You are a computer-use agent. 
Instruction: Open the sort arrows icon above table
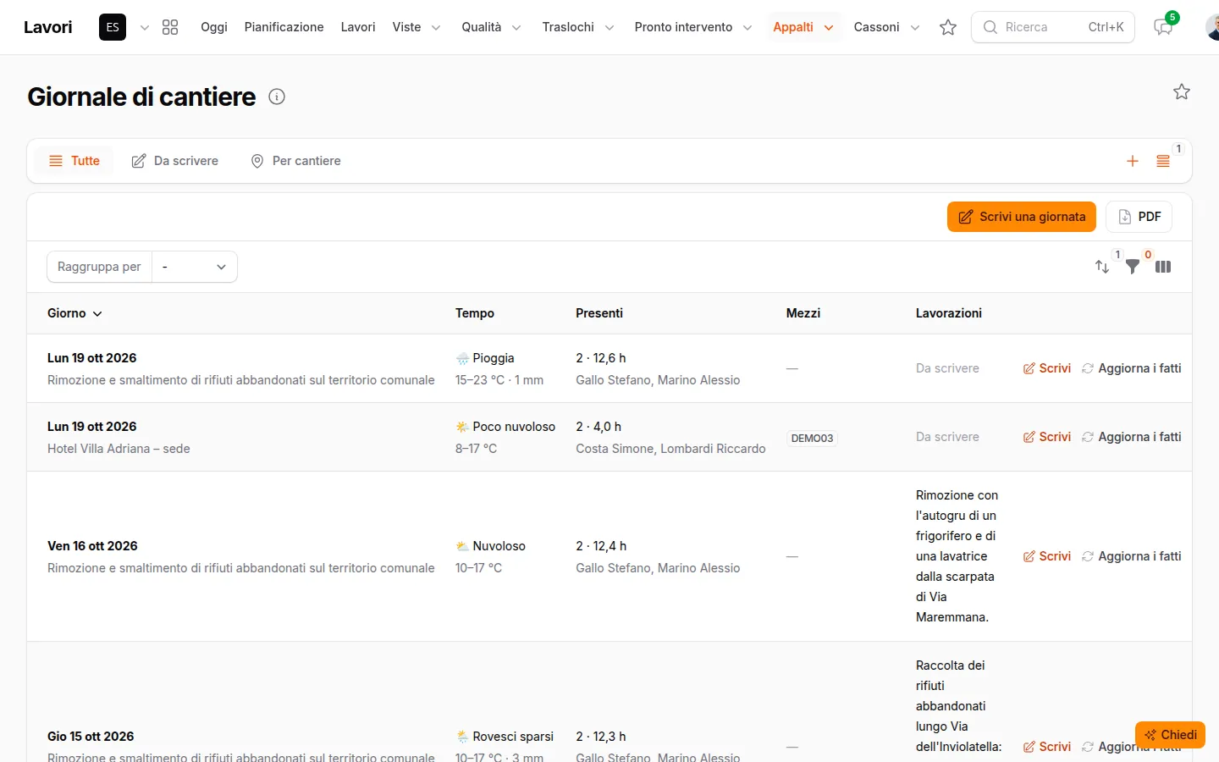coord(1102,267)
